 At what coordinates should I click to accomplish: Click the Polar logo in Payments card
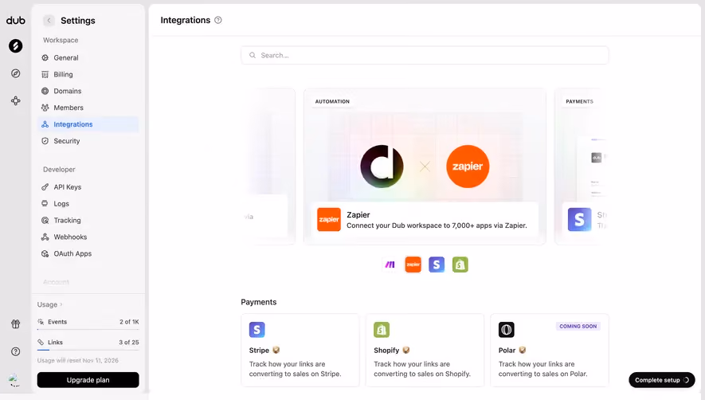point(507,330)
